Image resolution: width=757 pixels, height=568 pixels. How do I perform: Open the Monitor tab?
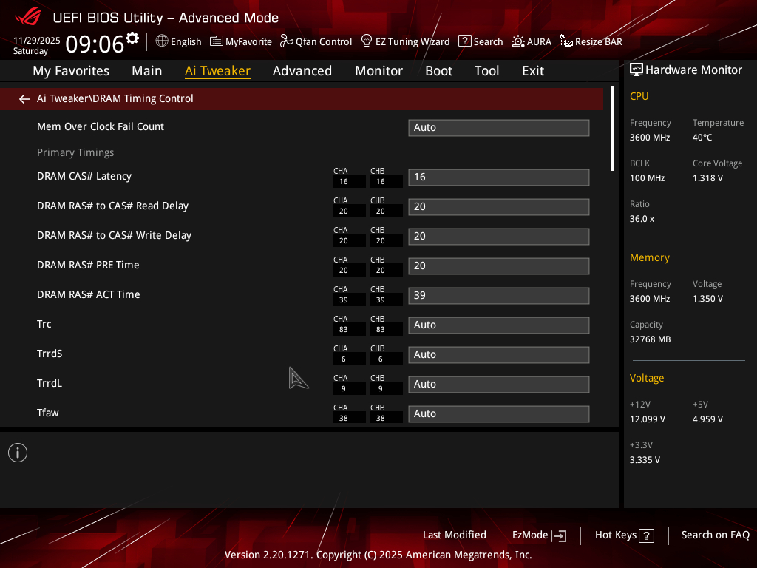(378, 71)
